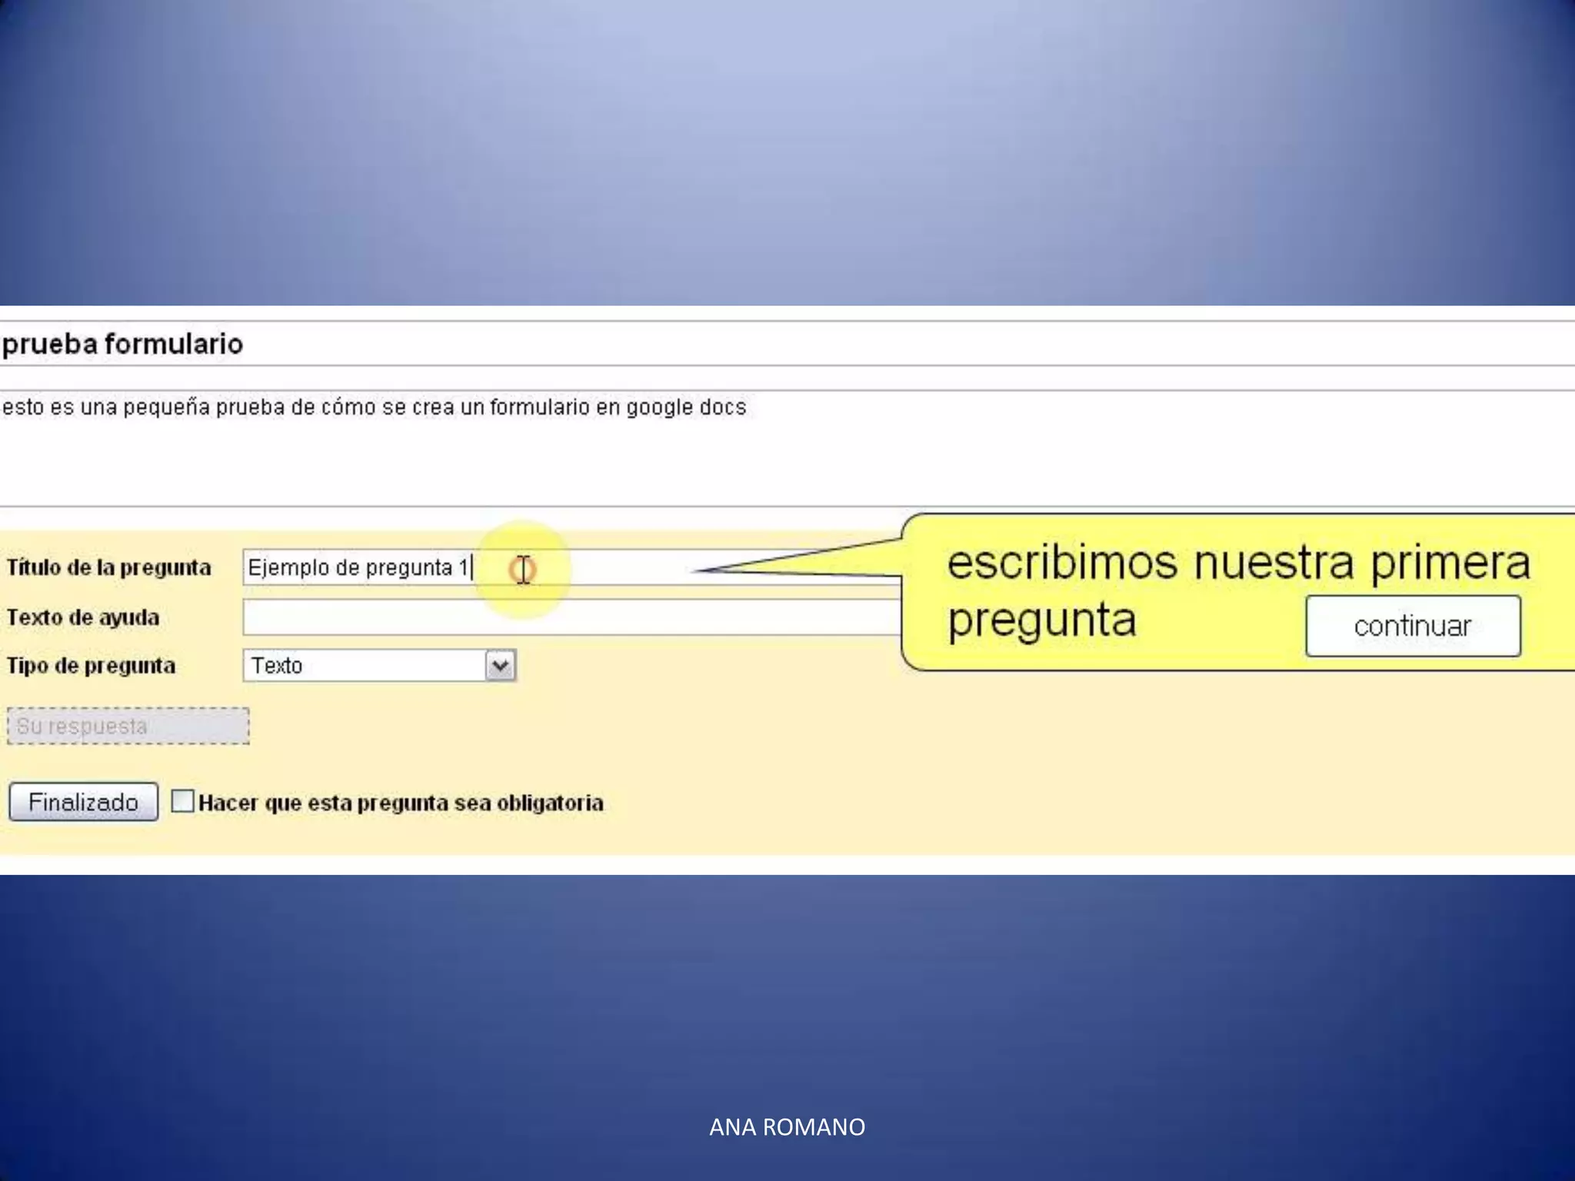Viewport: 1575px width, 1181px height.
Task: Enable the obligatoria question checkbox
Action: point(182,801)
